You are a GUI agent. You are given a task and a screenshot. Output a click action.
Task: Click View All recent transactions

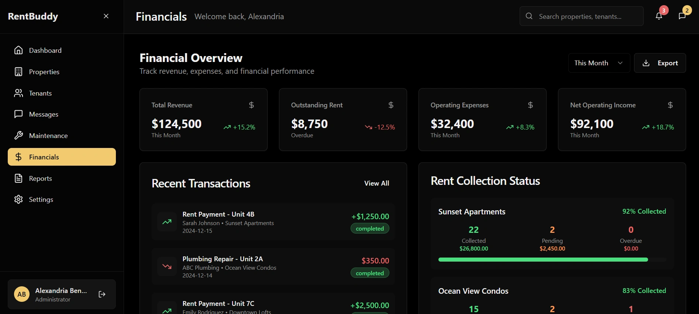376,183
